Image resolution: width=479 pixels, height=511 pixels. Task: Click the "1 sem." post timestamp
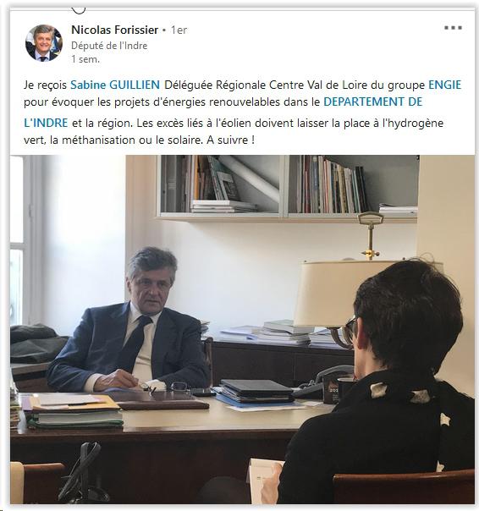click(85, 59)
